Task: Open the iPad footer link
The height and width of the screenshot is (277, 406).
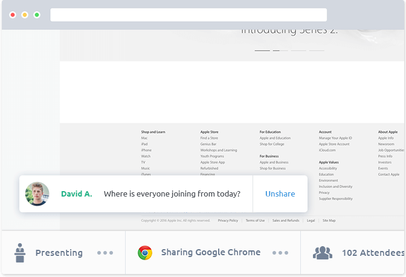Action: (x=144, y=144)
